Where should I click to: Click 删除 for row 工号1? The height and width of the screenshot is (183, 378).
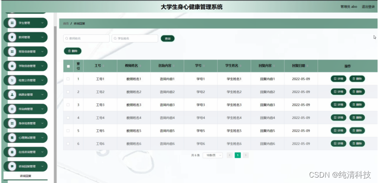pos(357,79)
